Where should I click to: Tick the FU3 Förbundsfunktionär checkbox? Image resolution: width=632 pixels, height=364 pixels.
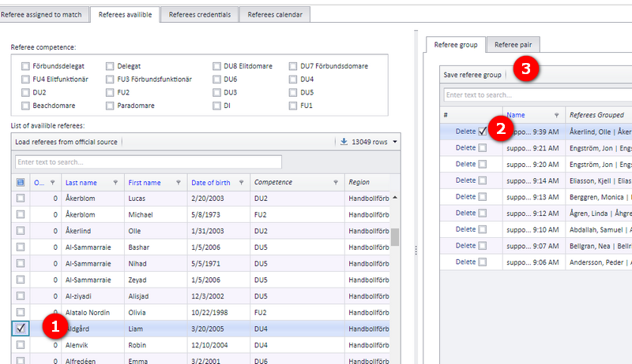tap(110, 79)
